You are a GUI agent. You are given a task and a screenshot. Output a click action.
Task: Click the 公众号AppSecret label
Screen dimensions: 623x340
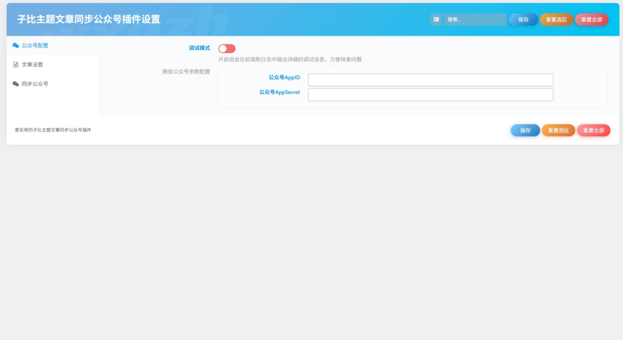pos(279,92)
